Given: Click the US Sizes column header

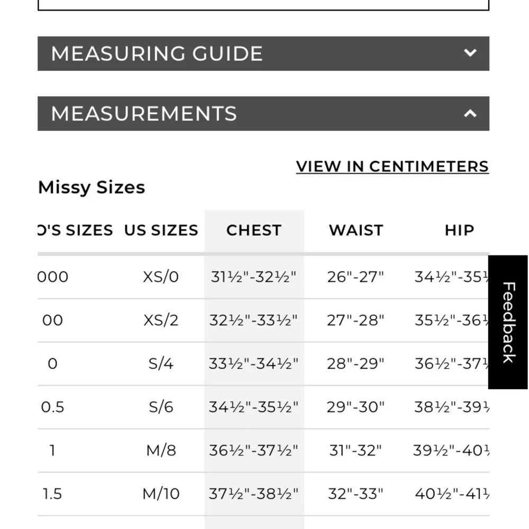Looking at the screenshot, I should [x=161, y=230].
